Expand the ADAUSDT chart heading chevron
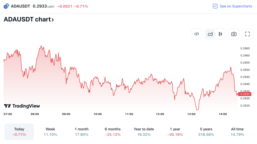Viewport: 257px width, 144px height. pyautogui.click(x=53, y=20)
